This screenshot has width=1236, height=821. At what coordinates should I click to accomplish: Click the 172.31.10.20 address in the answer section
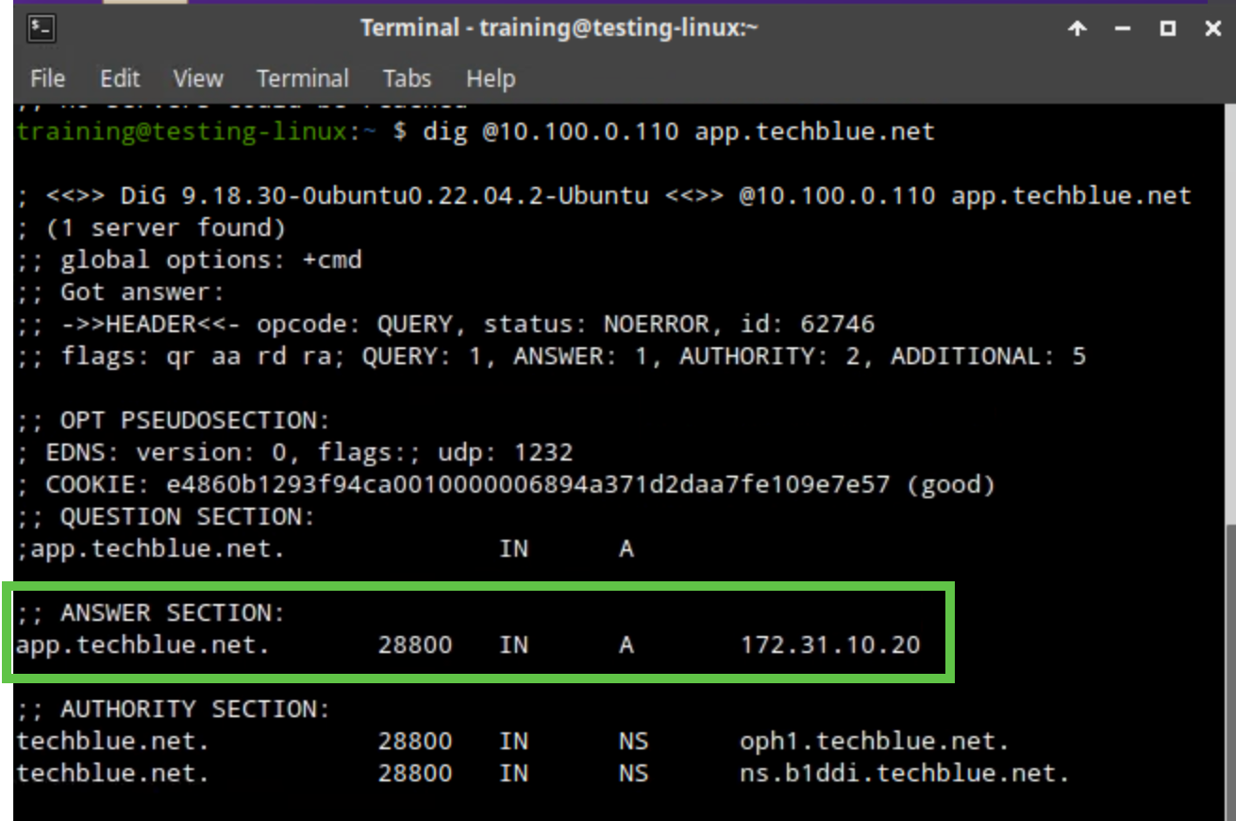(x=829, y=645)
